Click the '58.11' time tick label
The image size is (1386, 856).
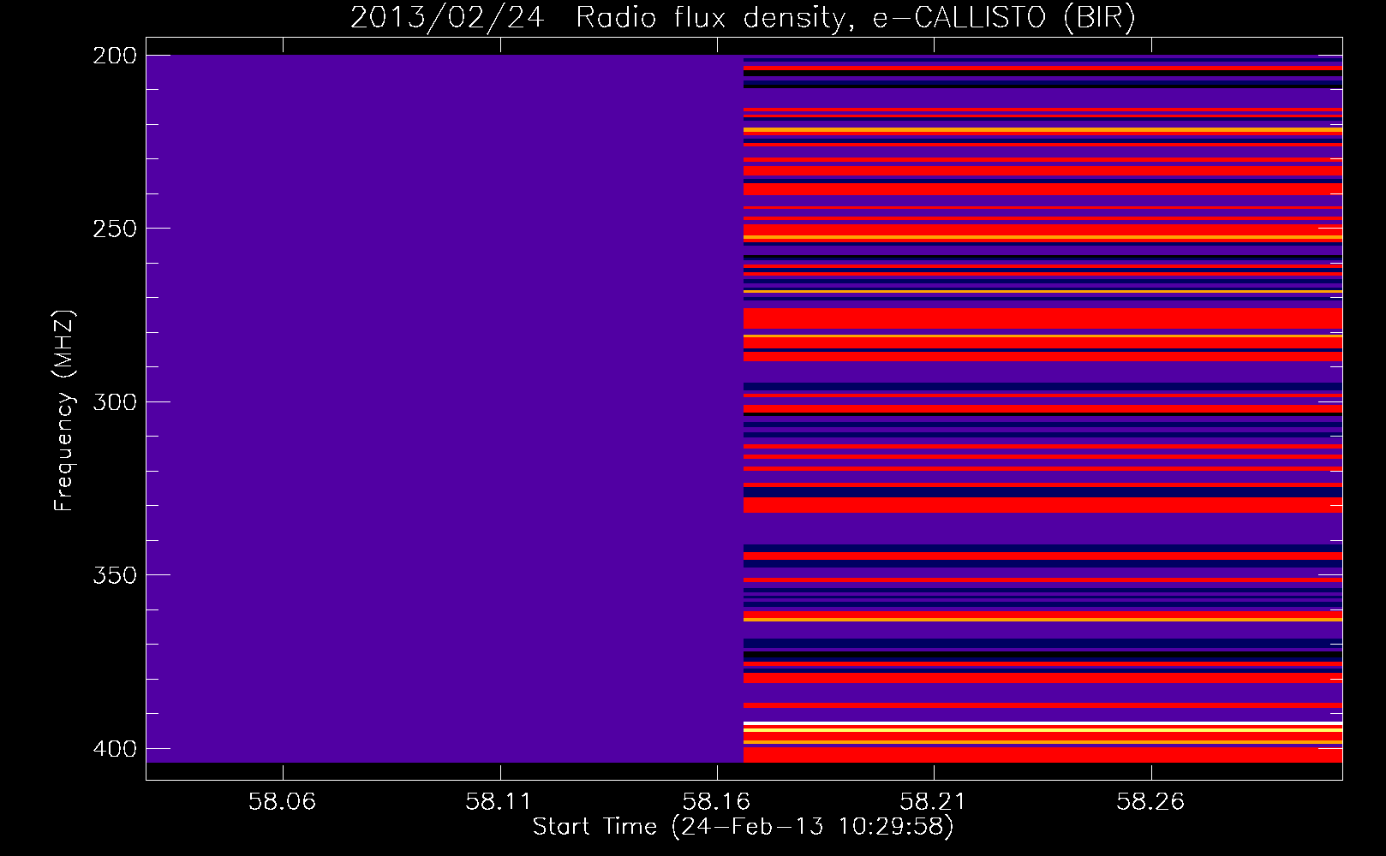[499, 801]
